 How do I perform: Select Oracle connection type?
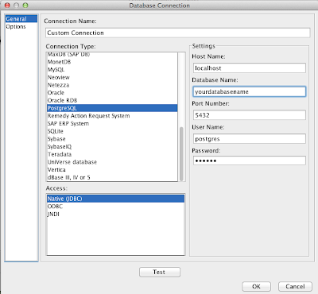[112, 93]
